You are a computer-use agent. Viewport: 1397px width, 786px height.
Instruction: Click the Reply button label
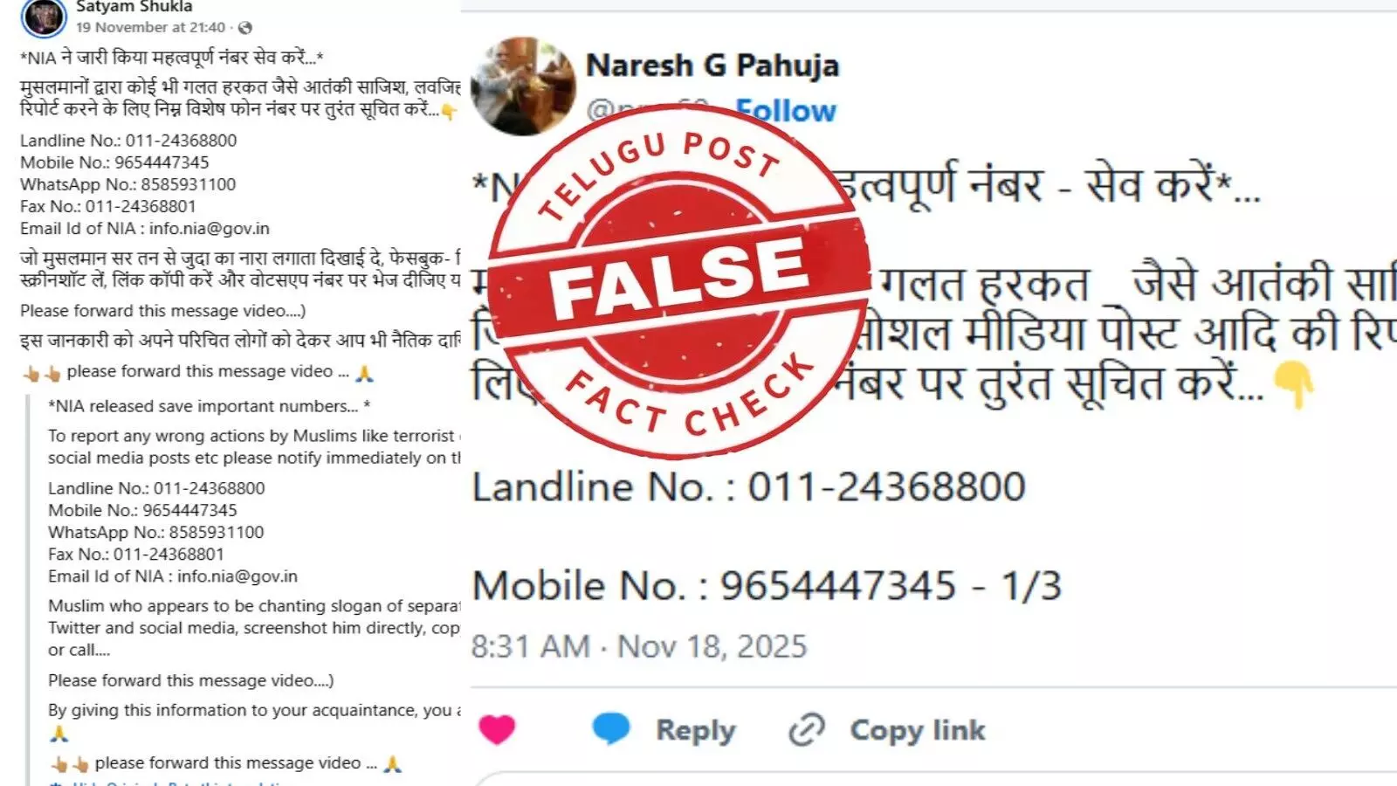(x=695, y=730)
